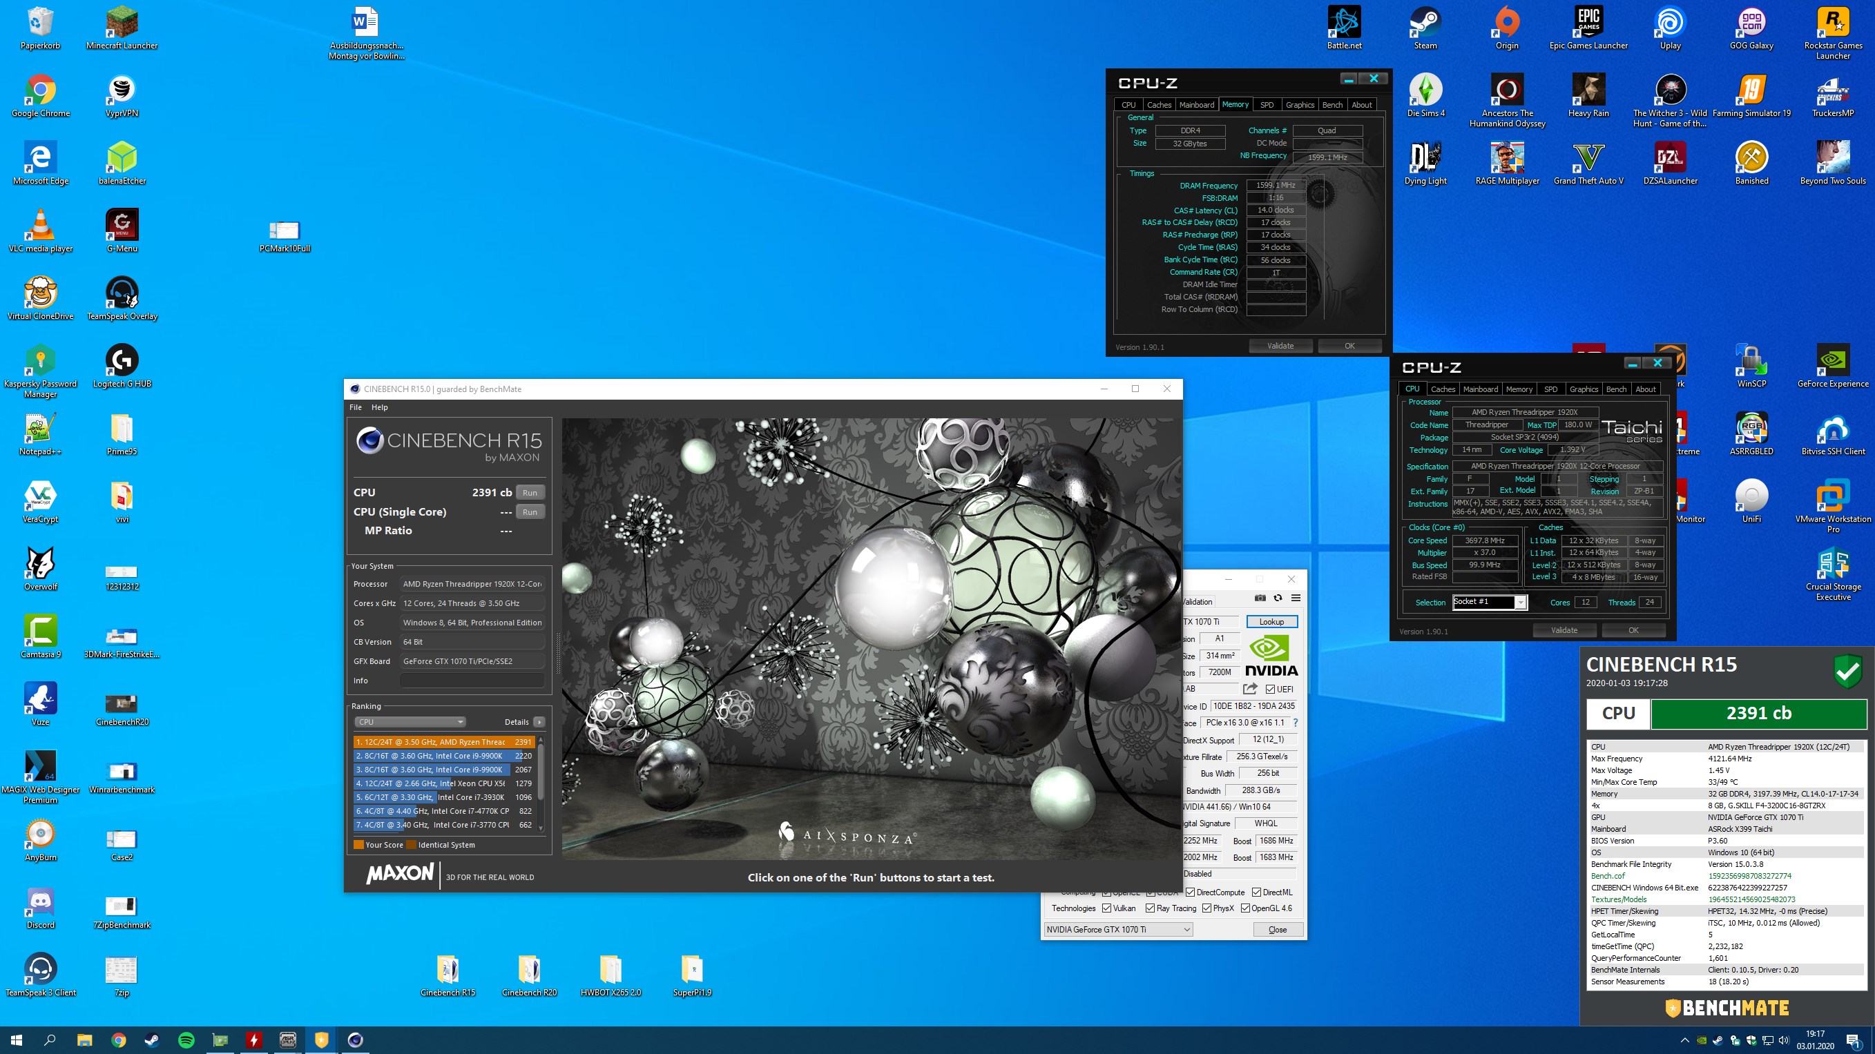This screenshot has height=1054, width=1875.
Task: Open the Cinebench File menu
Action: click(x=355, y=407)
